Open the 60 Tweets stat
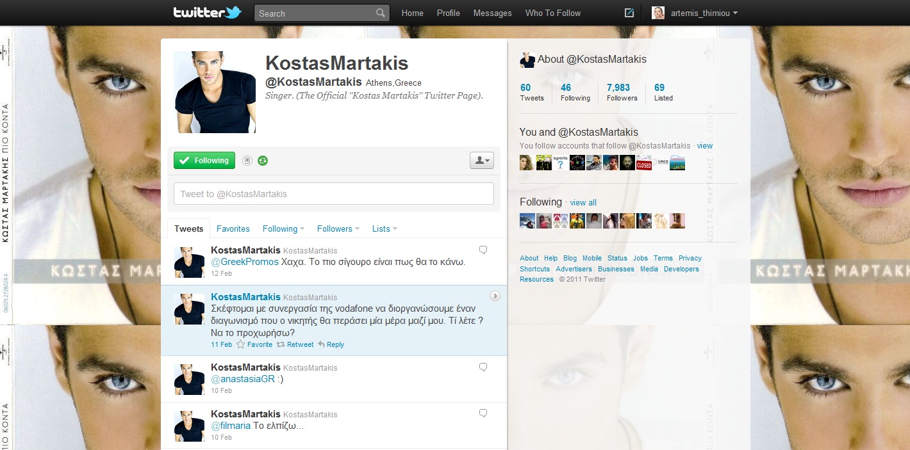Image resolution: width=910 pixels, height=450 pixels. tap(531, 92)
